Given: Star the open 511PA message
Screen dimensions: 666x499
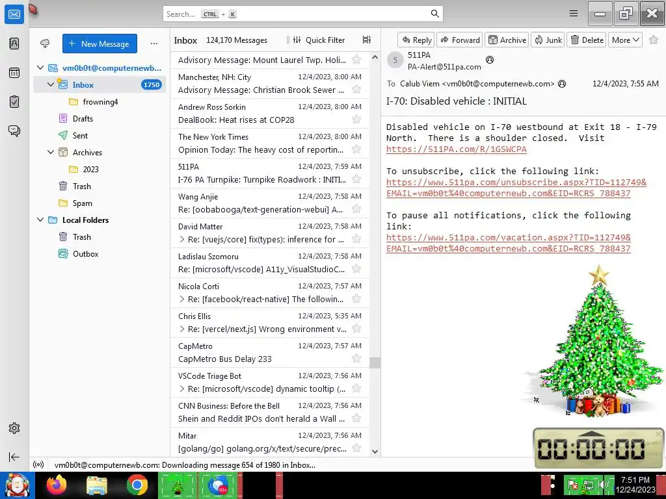Looking at the screenshot, I should (653, 40).
